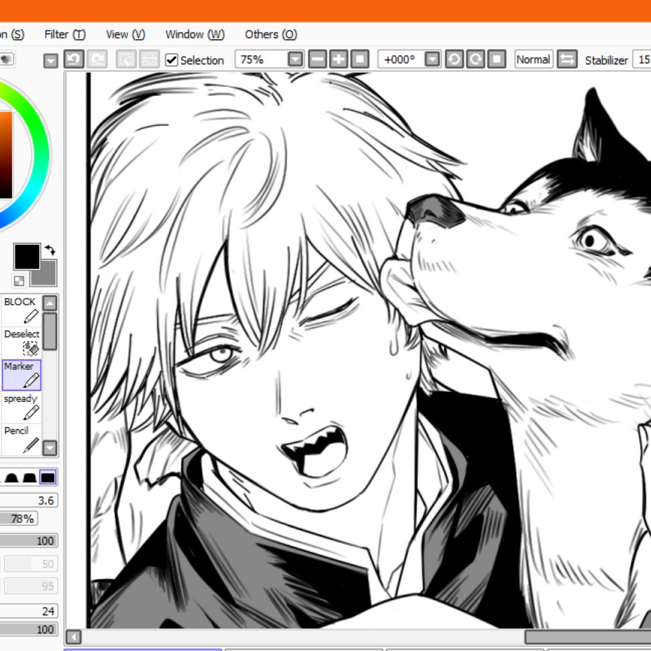Click the greyed deselect icon in toolbar
This screenshot has width=651, height=651.
[x=126, y=59]
